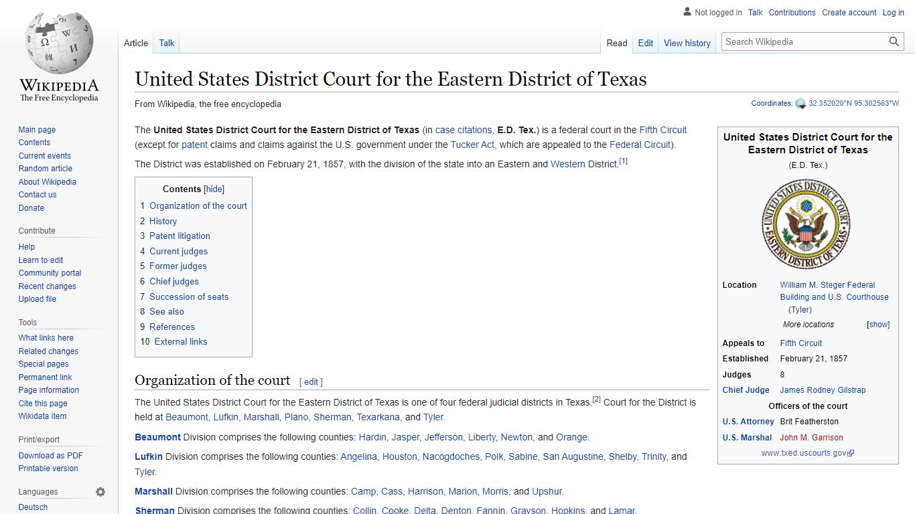
Task: Show more locations in infobox
Action: point(878,325)
